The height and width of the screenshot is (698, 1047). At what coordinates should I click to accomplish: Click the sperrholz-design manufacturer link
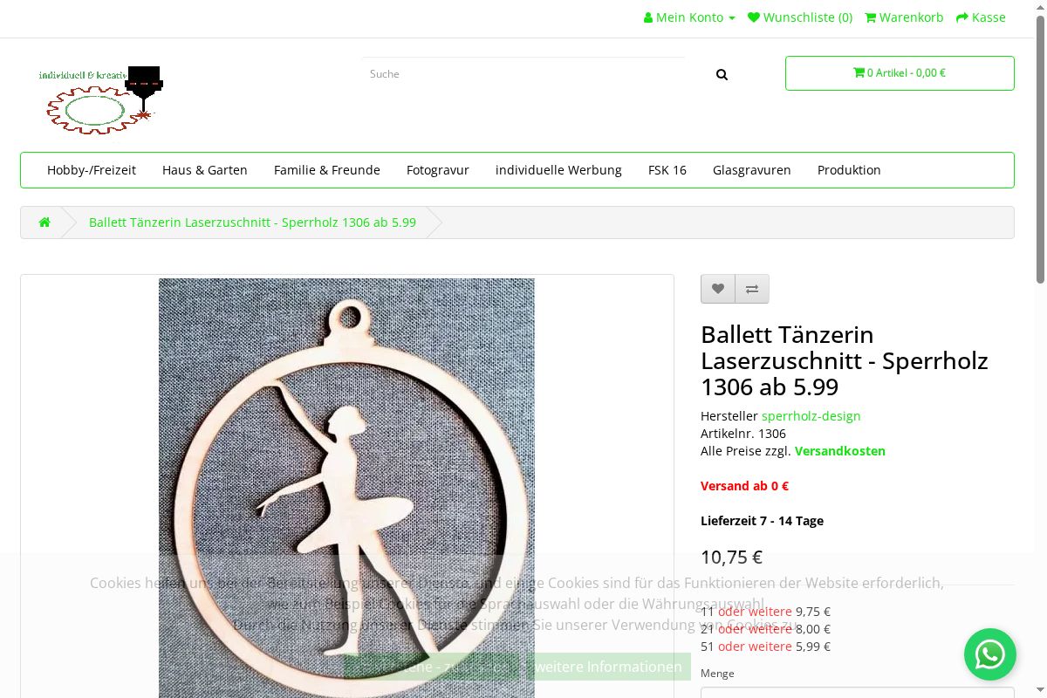[x=811, y=416]
